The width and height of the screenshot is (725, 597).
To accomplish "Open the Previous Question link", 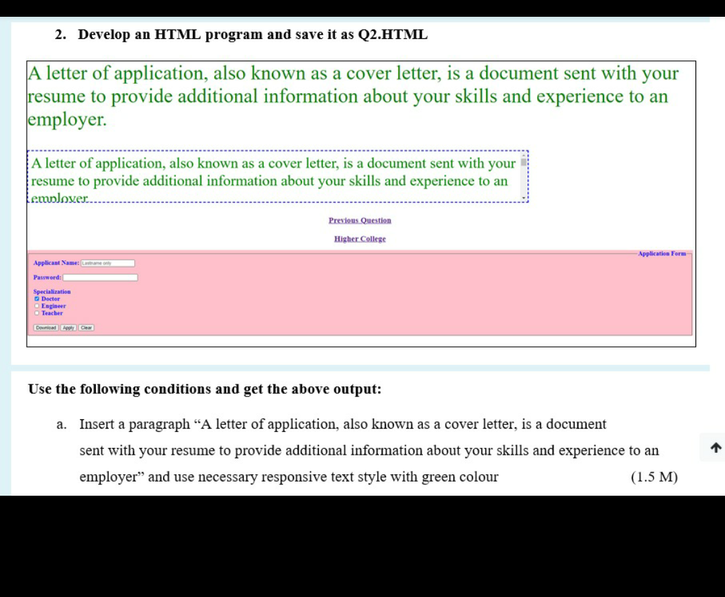I will point(360,220).
